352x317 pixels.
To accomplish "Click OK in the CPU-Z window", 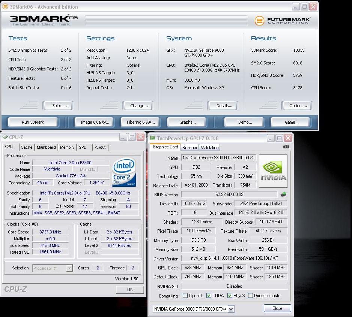I will point(130,289).
